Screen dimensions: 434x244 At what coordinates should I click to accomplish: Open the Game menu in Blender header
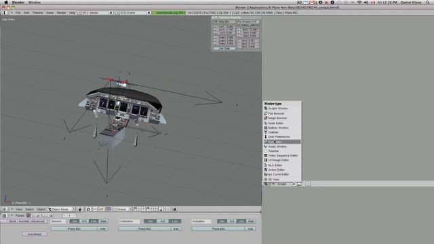pyautogui.click(x=50, y=13)
